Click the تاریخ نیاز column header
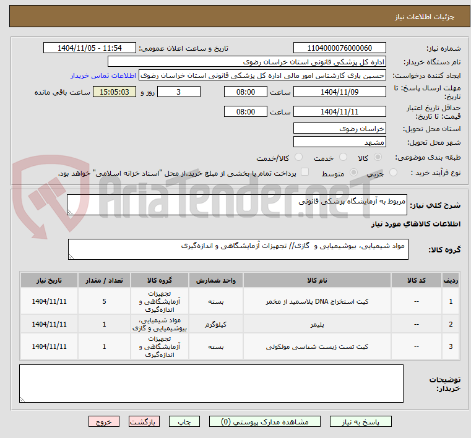471x438 pixels. 50,280
